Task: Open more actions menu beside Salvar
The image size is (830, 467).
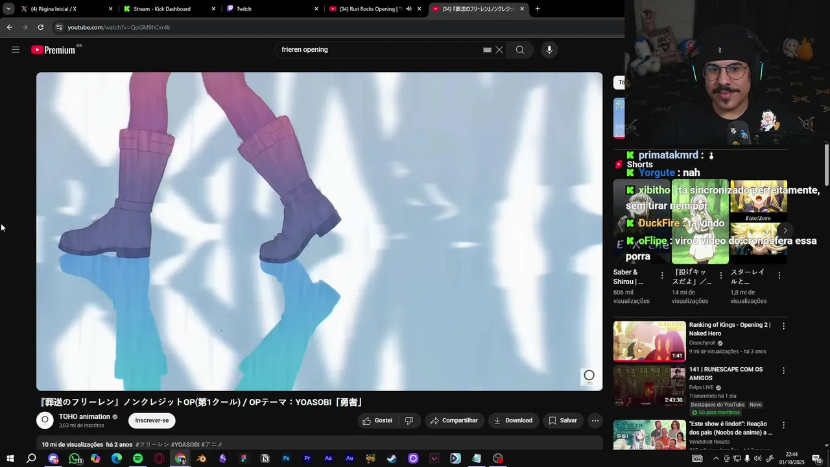Action: coord(595,420)
